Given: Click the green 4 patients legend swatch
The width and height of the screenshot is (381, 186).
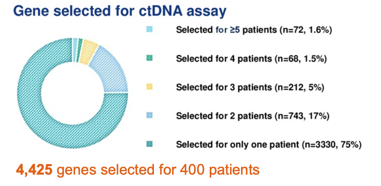Looking at the screenshot, I should 149,58.
